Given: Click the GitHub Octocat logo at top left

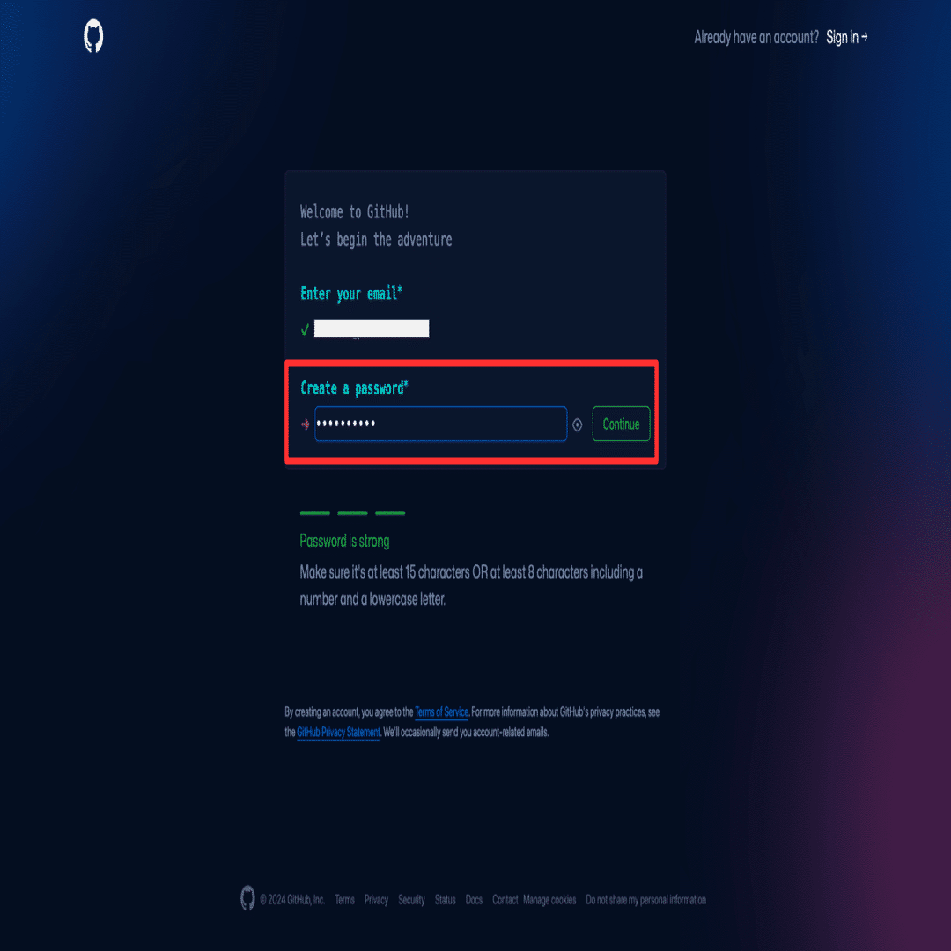Looking at the screenshot, I should click(x=93, y=36).
